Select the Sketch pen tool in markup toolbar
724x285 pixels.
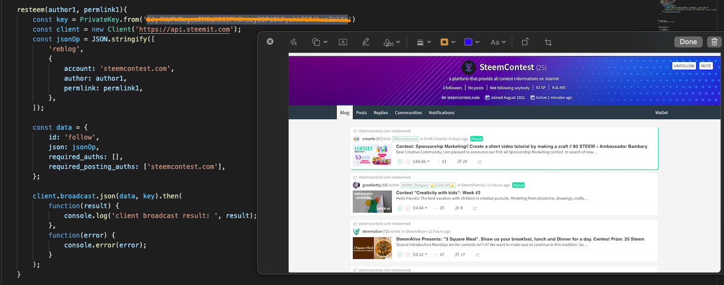pyautogui.click(x=294, y=42)
